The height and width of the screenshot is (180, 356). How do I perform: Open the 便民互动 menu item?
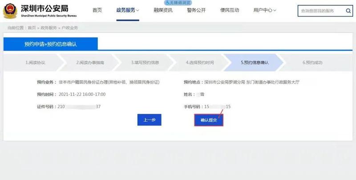tap(230, 10)
